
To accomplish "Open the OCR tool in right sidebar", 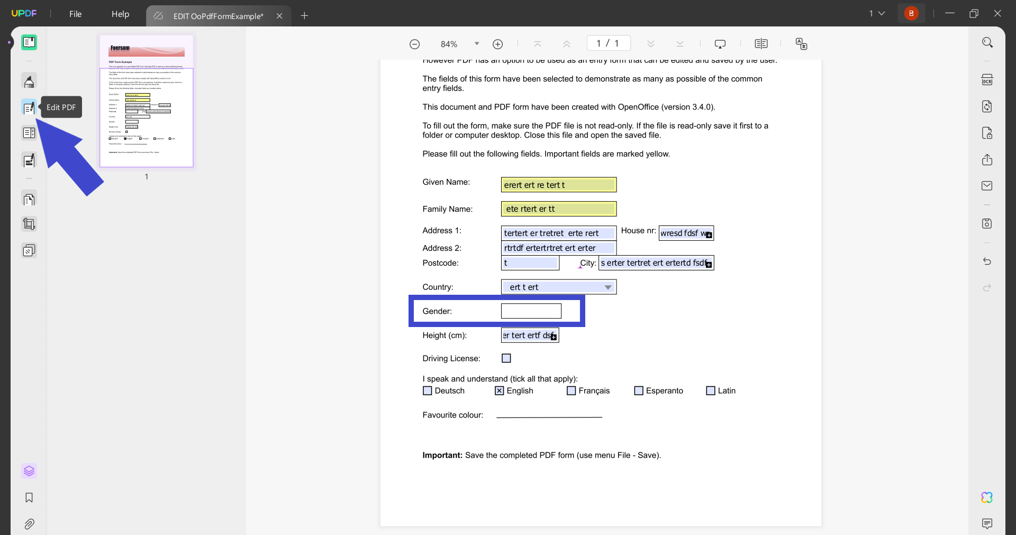I will tap(987, 79).
